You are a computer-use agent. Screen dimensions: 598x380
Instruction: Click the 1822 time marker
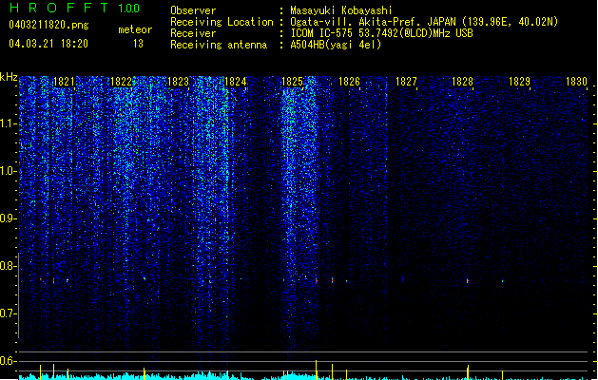pos(121,82)
